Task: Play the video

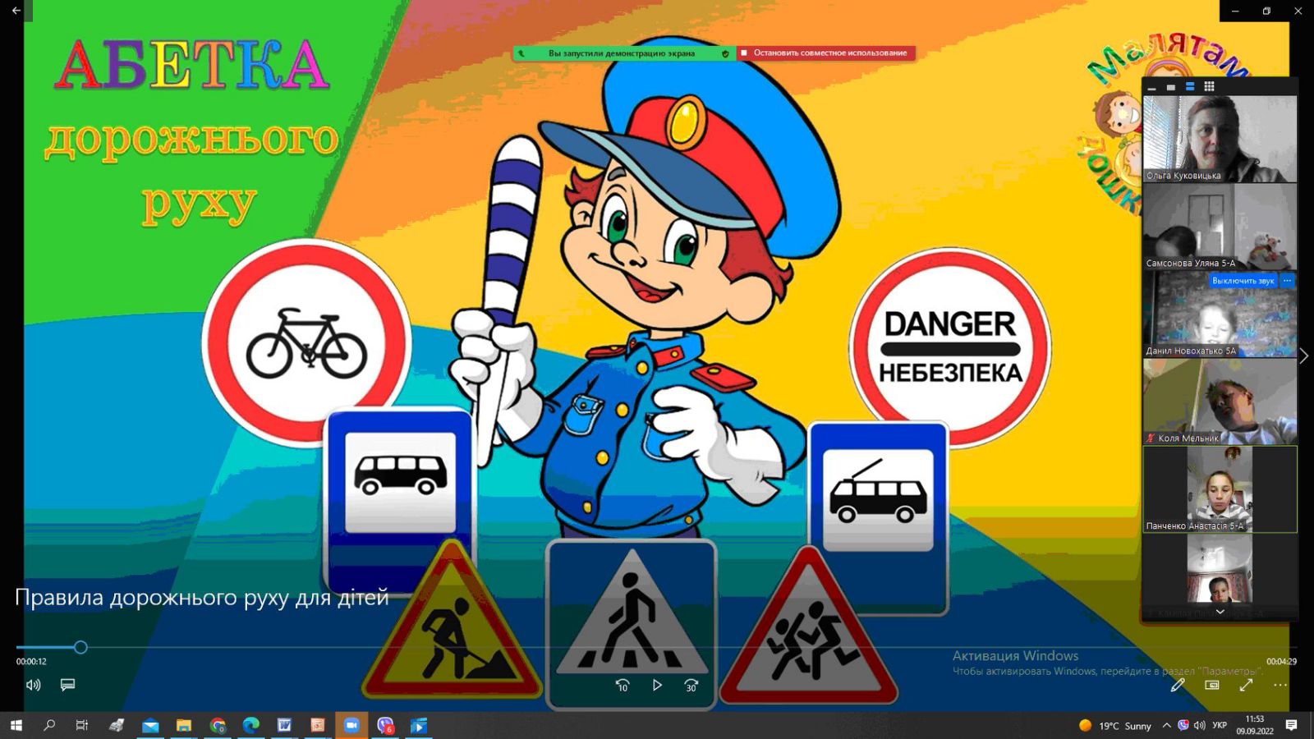Action: pyautogui.click(x=657, y=685)
